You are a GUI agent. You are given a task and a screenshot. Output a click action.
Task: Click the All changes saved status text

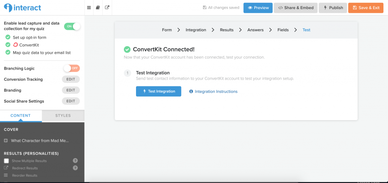point(224,8)
